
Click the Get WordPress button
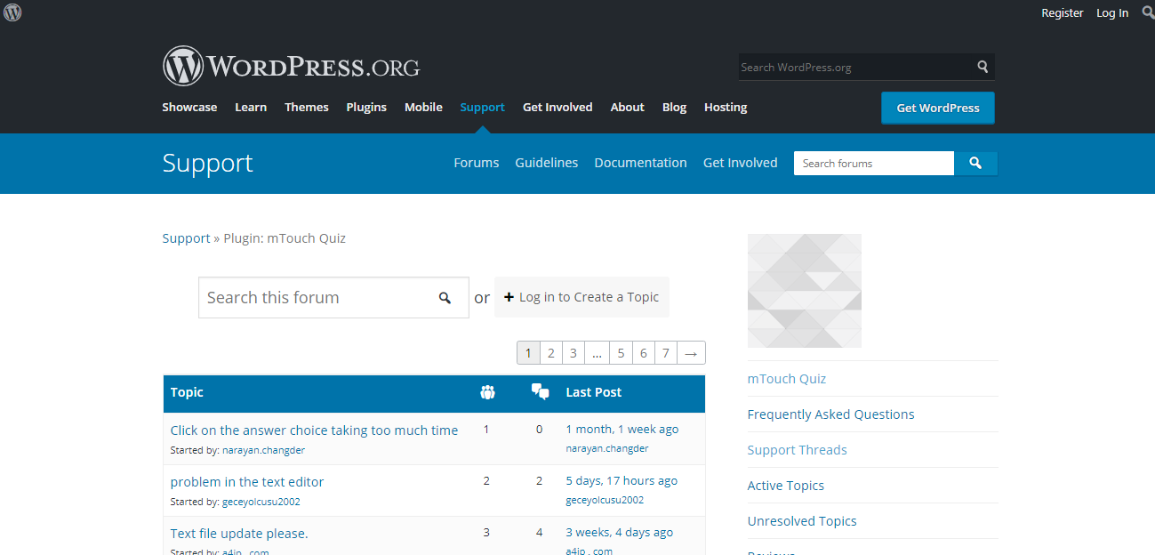(938, 108)
